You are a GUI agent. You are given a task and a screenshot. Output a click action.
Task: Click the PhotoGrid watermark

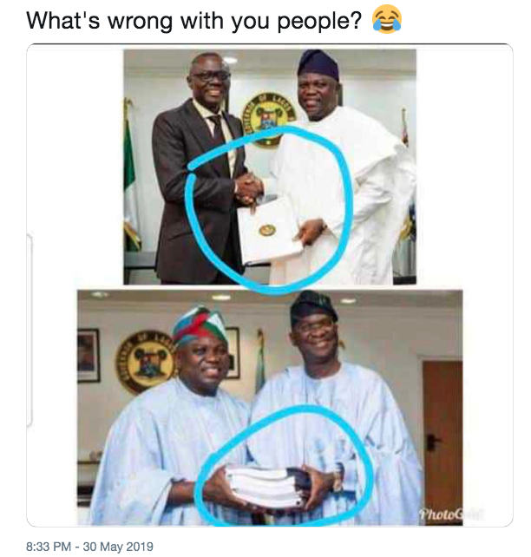click(x=449, y=514)
